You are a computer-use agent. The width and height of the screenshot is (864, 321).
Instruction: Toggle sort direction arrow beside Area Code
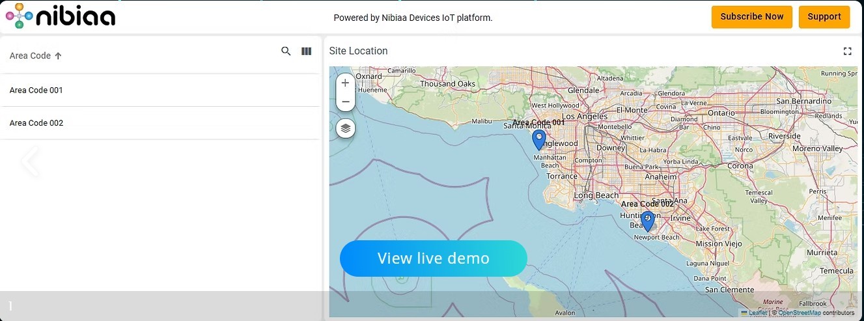click(58, 56)
